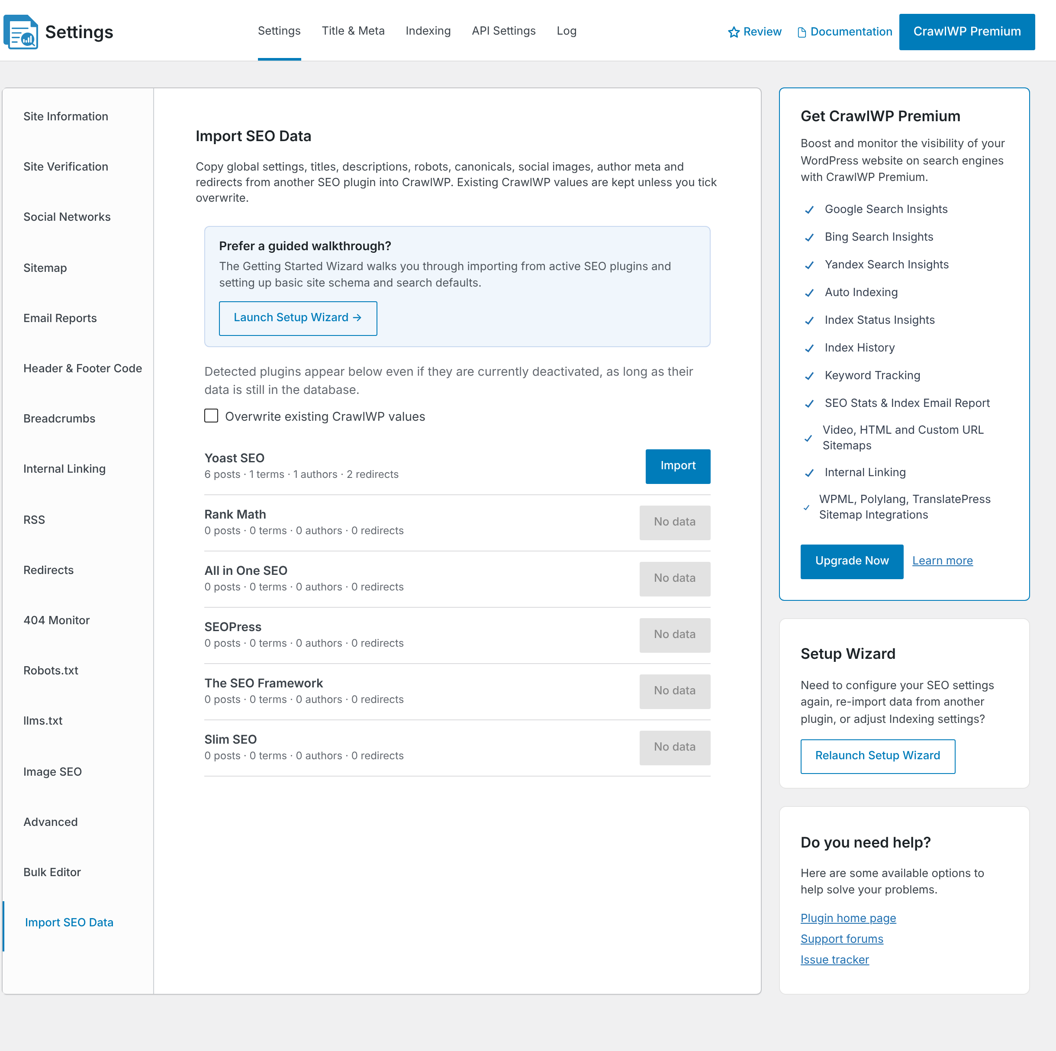Open the Log tab
This screenshot has width=1056, height=1051.
566,31
